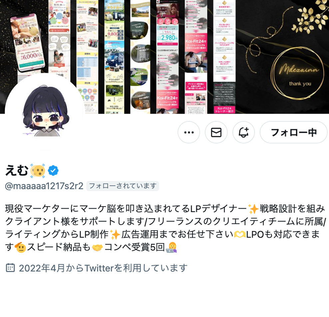Click the Mdezainn gold circle logo
The height and width of the screenshot is (317, 329).
pyautogui.click(x=298, y=73)
